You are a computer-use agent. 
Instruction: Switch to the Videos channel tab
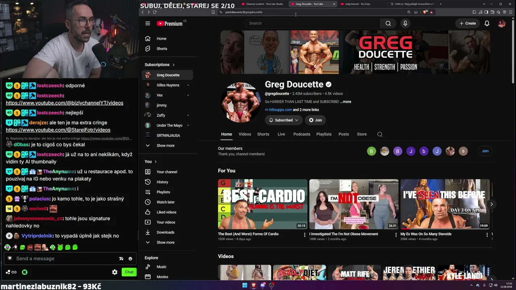tap(245, 134)
